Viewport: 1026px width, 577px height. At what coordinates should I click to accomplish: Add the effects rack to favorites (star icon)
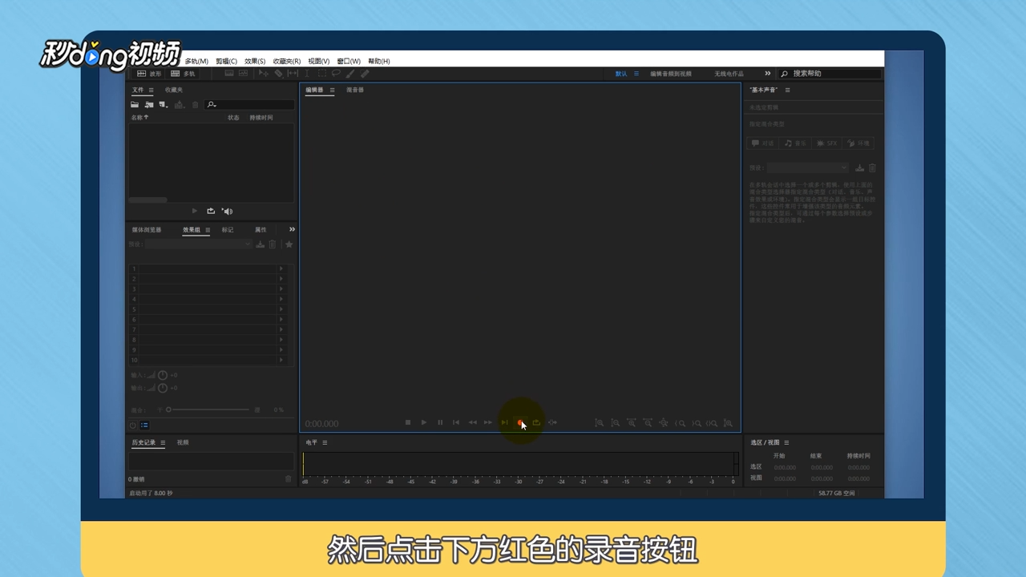[289, 244]
